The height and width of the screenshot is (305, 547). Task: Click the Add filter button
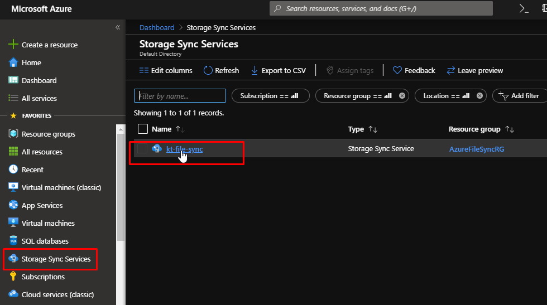(520, 96)
